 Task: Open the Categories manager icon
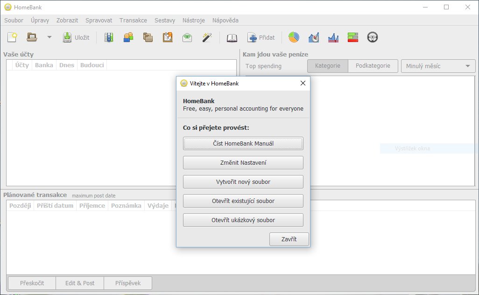click(x=148, y=37)
